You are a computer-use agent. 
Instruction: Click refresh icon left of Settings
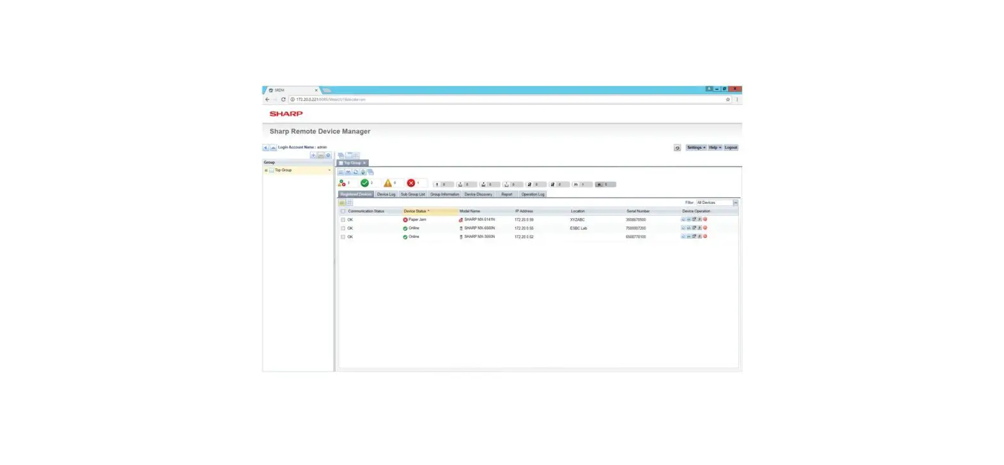tap(677, 148)
